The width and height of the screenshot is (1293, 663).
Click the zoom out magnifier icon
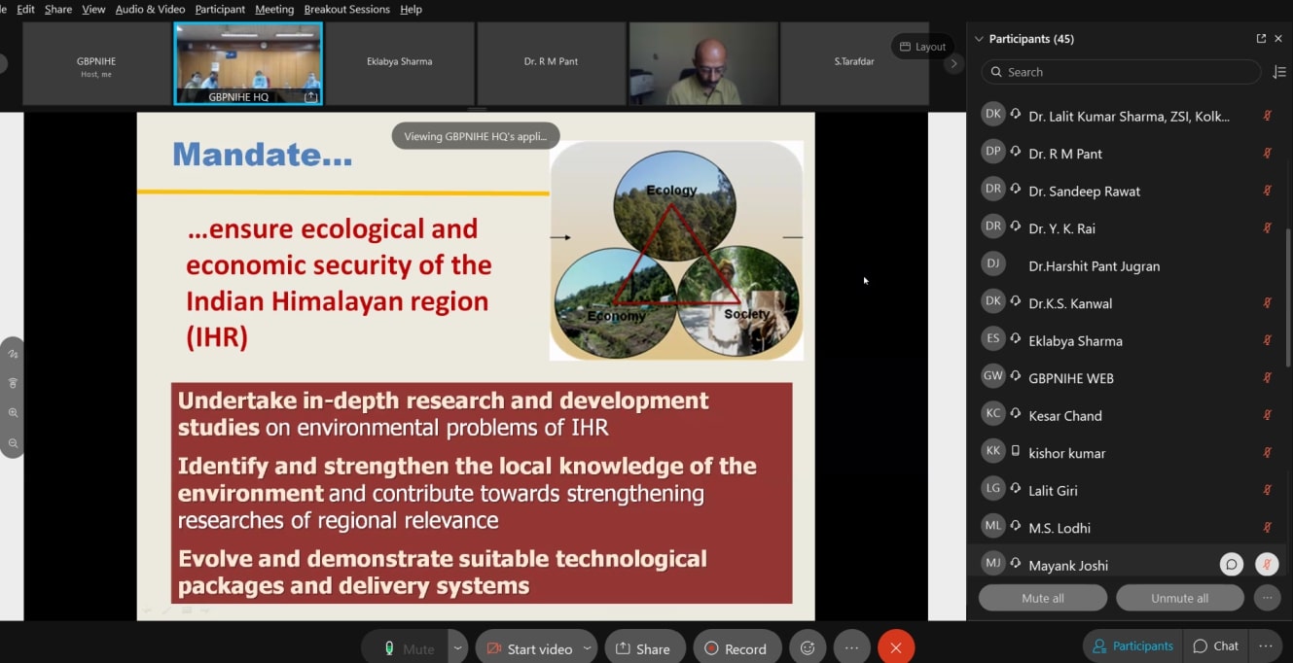[x=13, y=443]
